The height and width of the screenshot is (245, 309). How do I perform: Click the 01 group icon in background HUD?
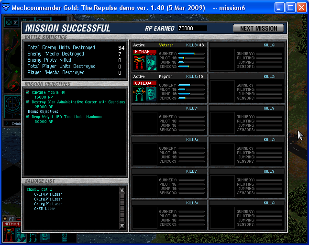click(x=12, y=22)
